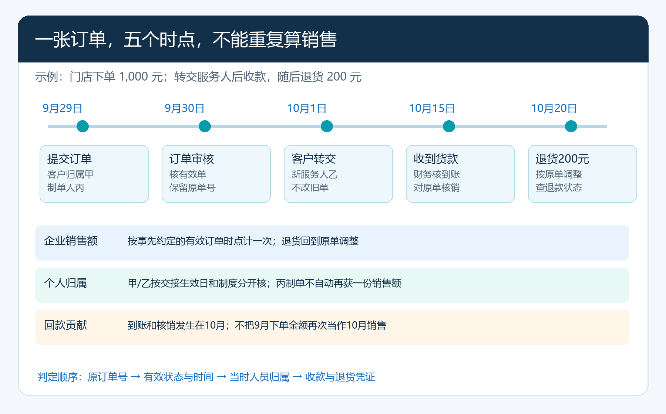This screenshot has height=414, width=666.
Task: Select the 客户转交 card
Action: [x=338, y=174]
